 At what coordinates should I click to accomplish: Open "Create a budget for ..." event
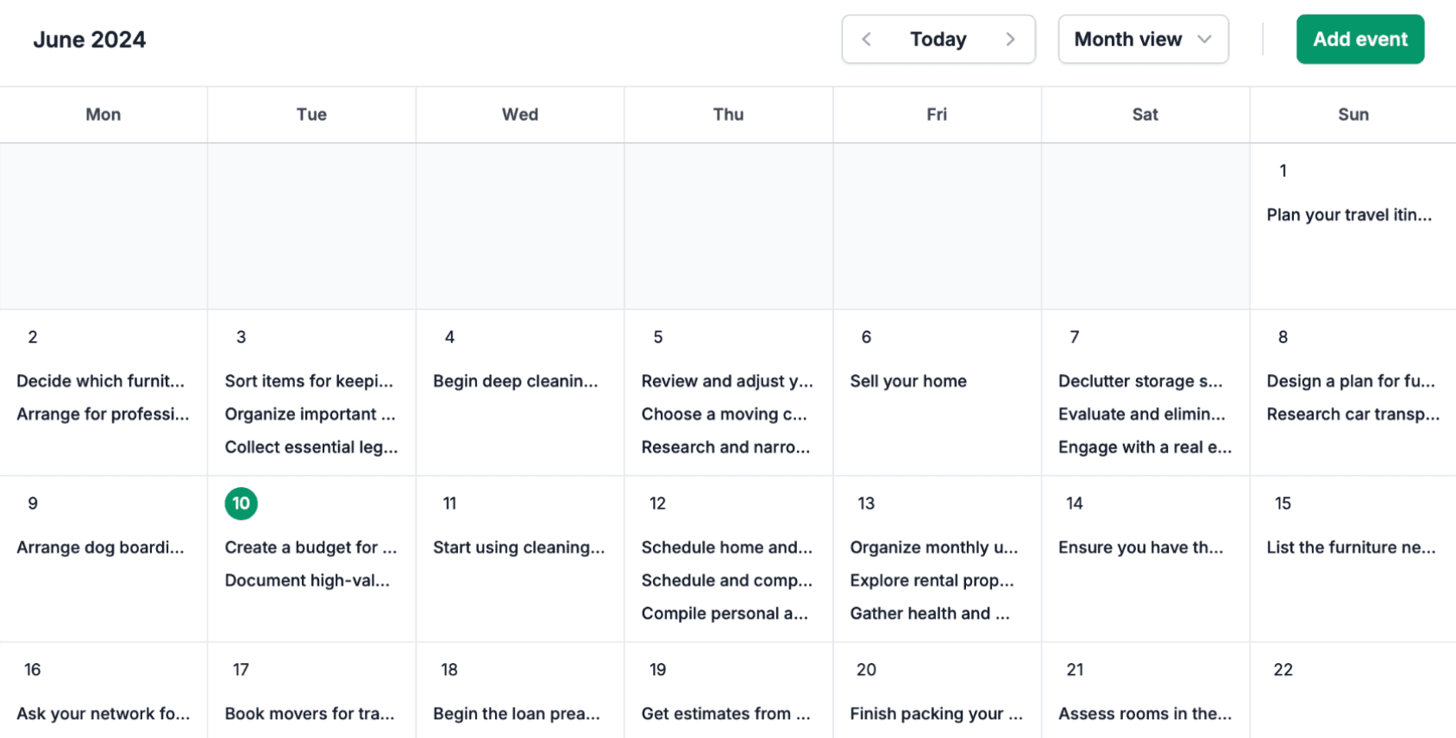pos(311,547)
